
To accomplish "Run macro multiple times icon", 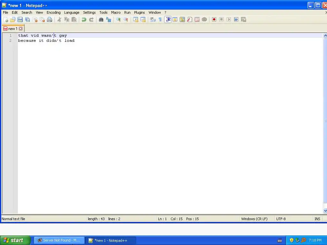I will click(x=236, y=19).
